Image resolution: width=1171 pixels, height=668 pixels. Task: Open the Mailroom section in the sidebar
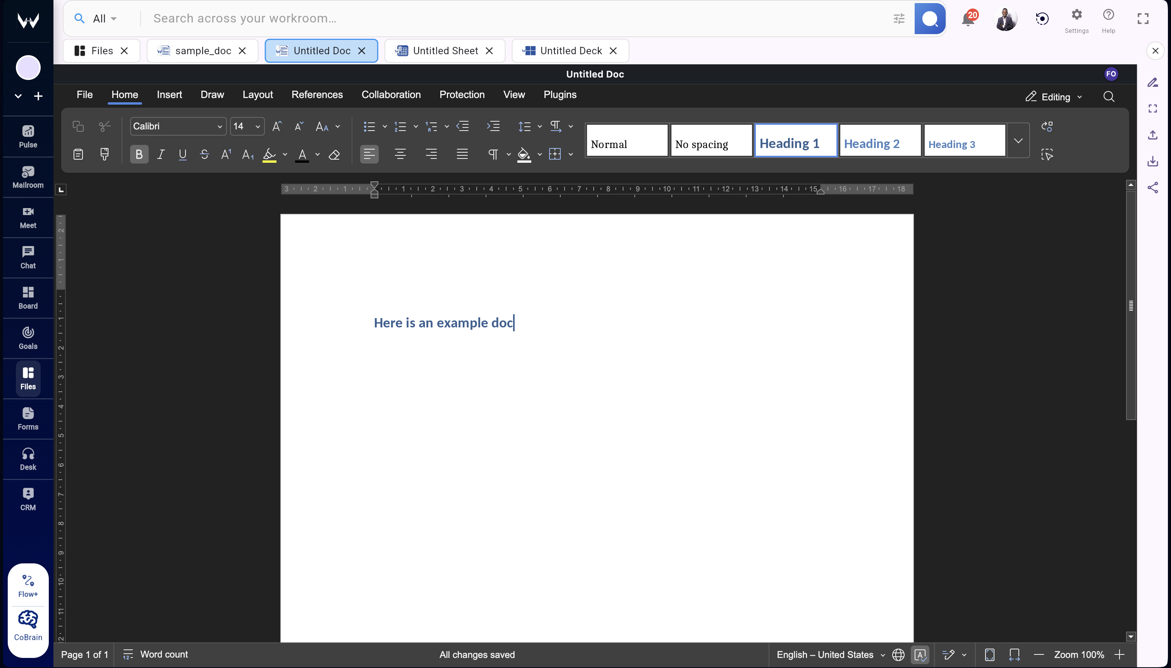(27, 177)
